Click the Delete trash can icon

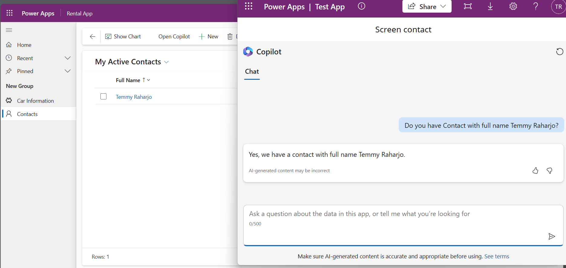[x=230, y=37]
